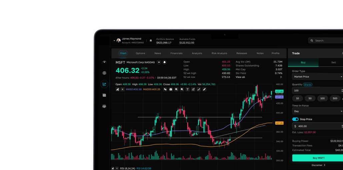
Task: Toggle the Shares quantity unit badge
Action: [308, 85]
